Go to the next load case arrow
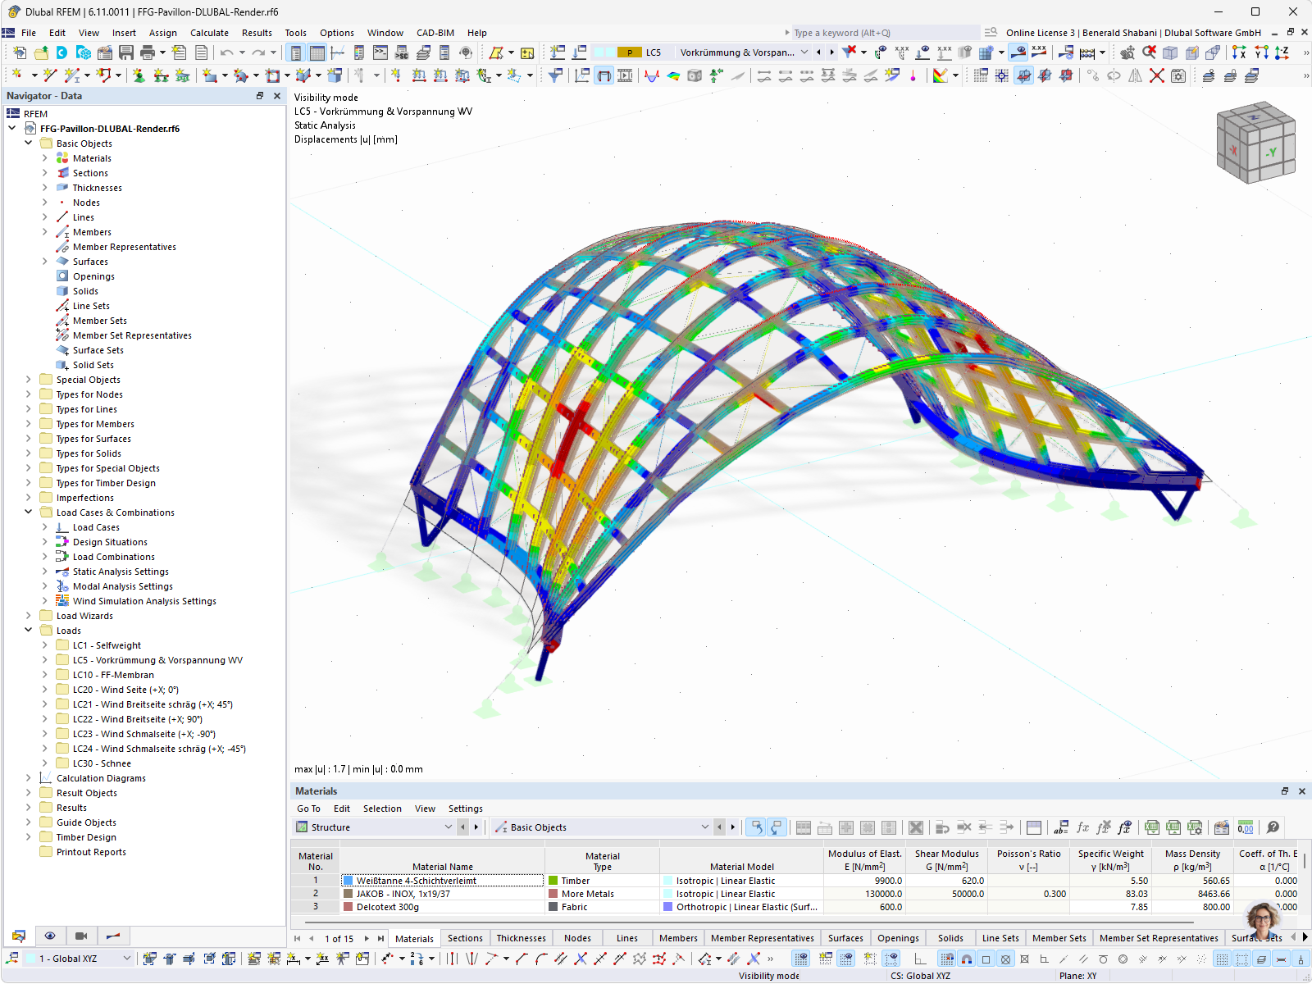Image resolution: width=1312 pixels, height=984 pixels. [831, 52]
